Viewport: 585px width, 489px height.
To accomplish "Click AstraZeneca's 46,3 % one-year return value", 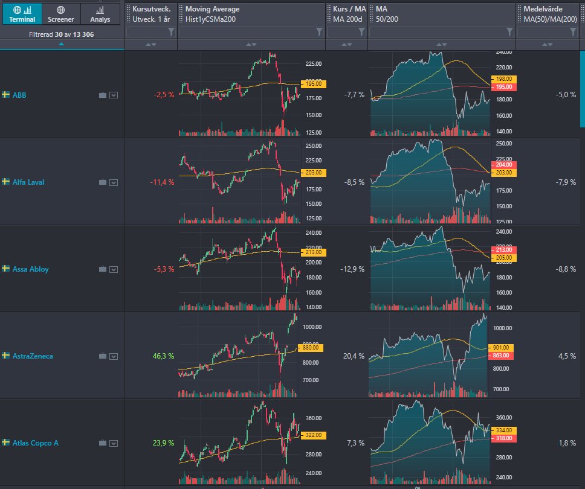I will 163,356.
